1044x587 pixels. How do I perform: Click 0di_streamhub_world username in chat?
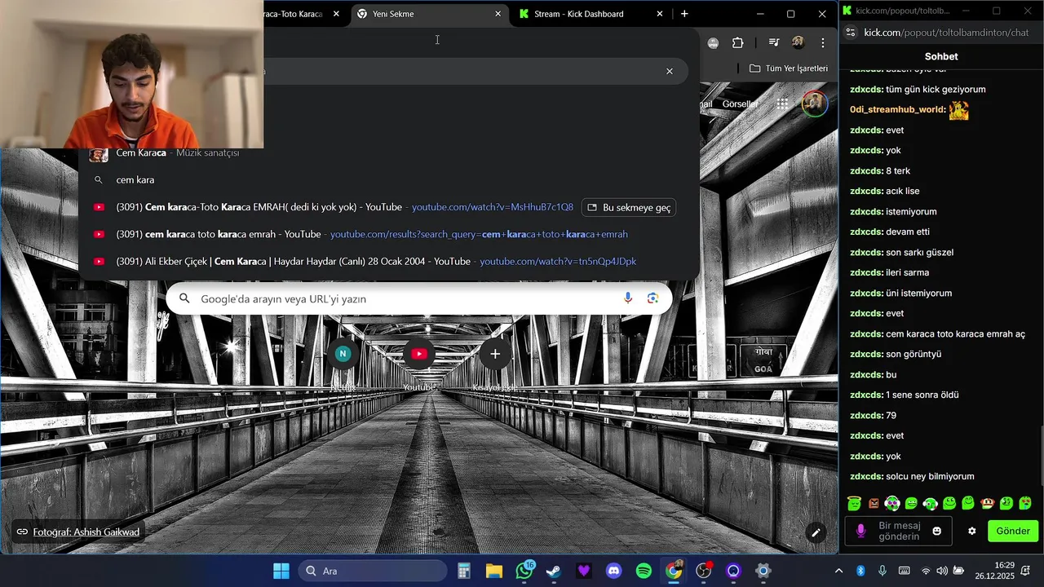898,109
